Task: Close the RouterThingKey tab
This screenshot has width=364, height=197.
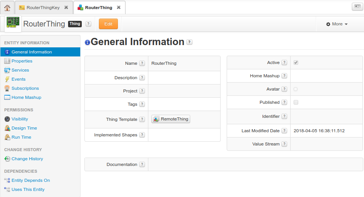Action: pos(66,8)
